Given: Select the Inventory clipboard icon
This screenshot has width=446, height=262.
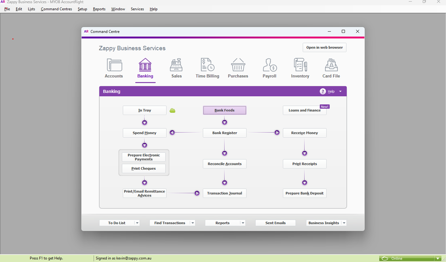Looking at the screenshot, I should click(x=300, y=65).
